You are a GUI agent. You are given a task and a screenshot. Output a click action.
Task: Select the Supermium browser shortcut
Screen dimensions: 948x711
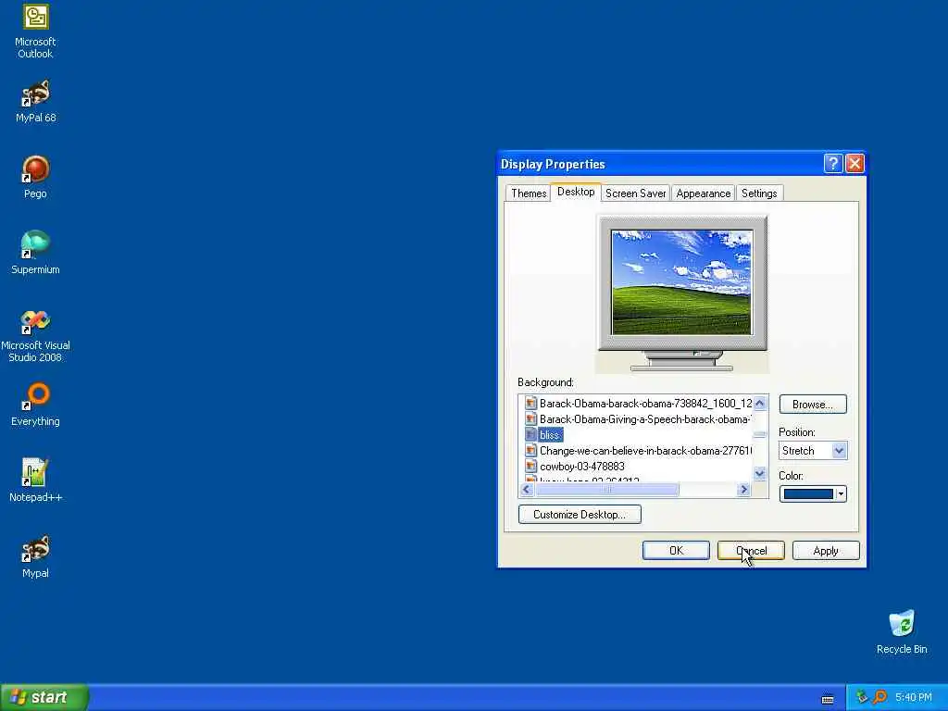(35, 253)
